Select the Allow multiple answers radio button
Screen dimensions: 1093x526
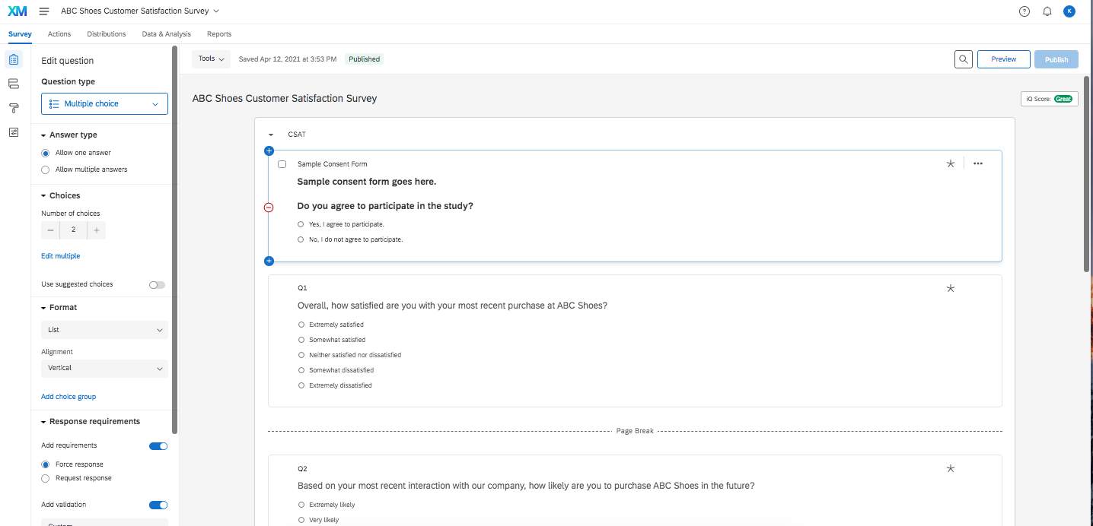click(46, 170)
